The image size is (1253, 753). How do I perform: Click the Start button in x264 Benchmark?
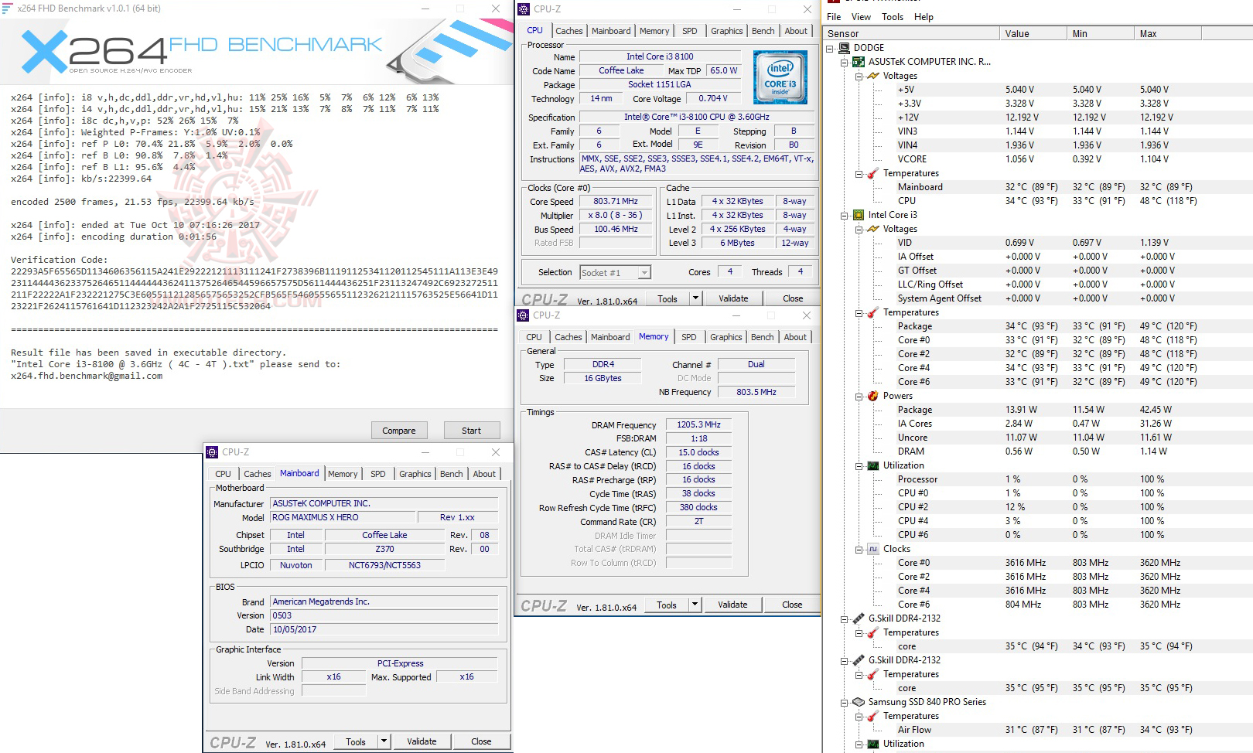click(x=471, y=431)
